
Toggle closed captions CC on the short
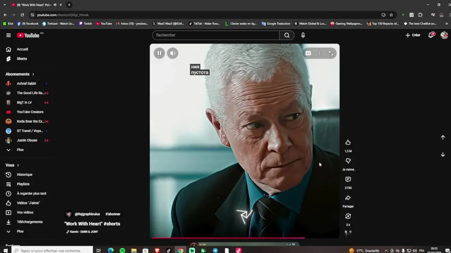pos(308,53)
